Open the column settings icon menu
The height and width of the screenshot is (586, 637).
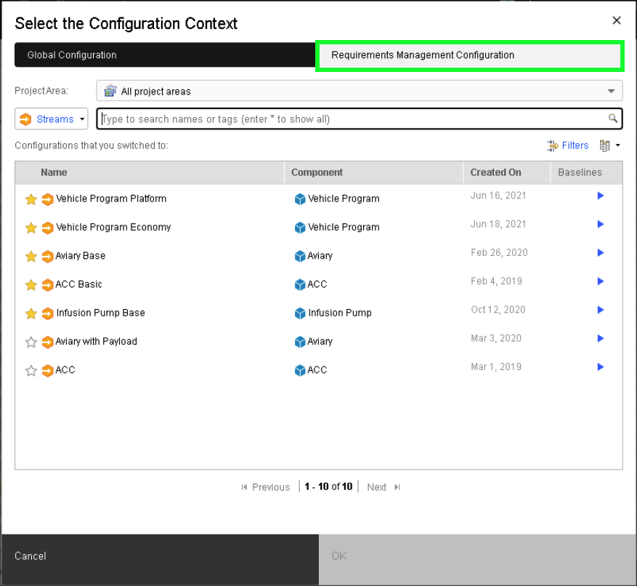click(609, 145)
